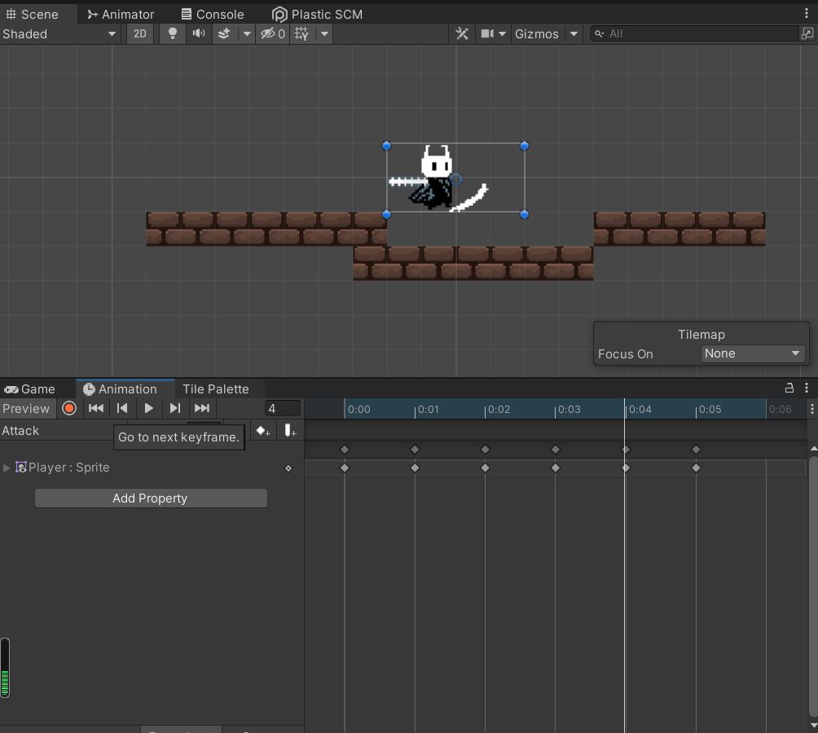Click the Attack clip name
Viewport: 818px width, 733px height.
(21, 431)
